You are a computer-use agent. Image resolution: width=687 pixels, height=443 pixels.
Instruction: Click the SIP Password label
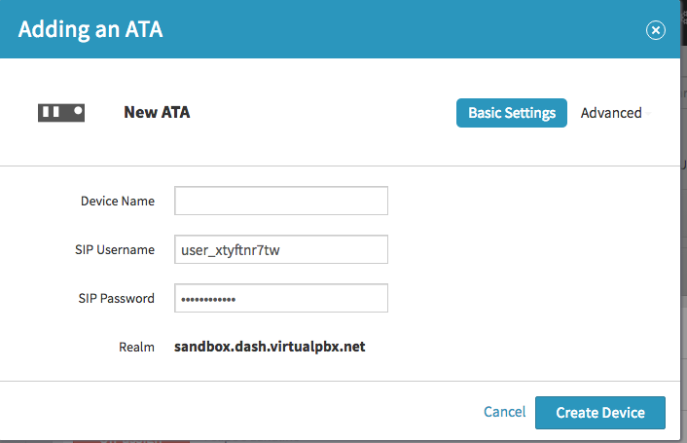point(116,298)
